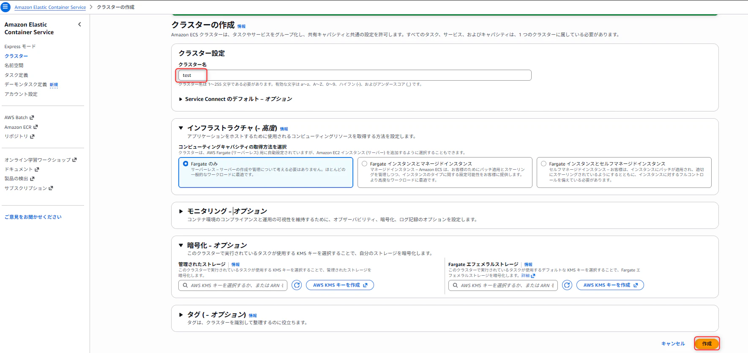Focus the クラスター名 input field
The height and width of the screenshot is (353, 748).
(355, 75)
